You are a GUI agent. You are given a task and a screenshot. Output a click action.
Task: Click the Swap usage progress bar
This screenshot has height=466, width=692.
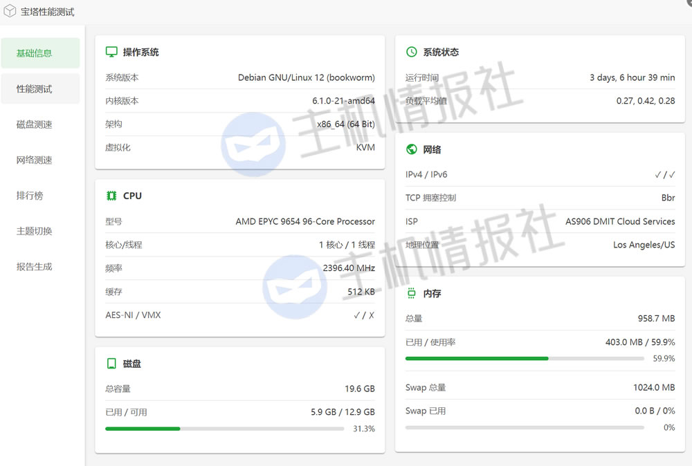click(525, 427)
